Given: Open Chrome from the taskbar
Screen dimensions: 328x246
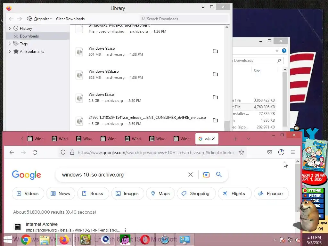Looking at the screenshot, I should [26, 240].
